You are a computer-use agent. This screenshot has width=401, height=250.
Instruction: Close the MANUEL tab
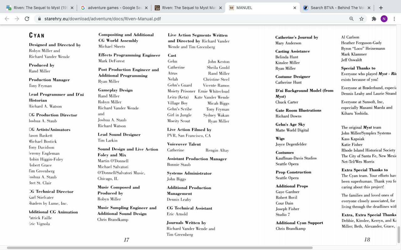point(294,8)
